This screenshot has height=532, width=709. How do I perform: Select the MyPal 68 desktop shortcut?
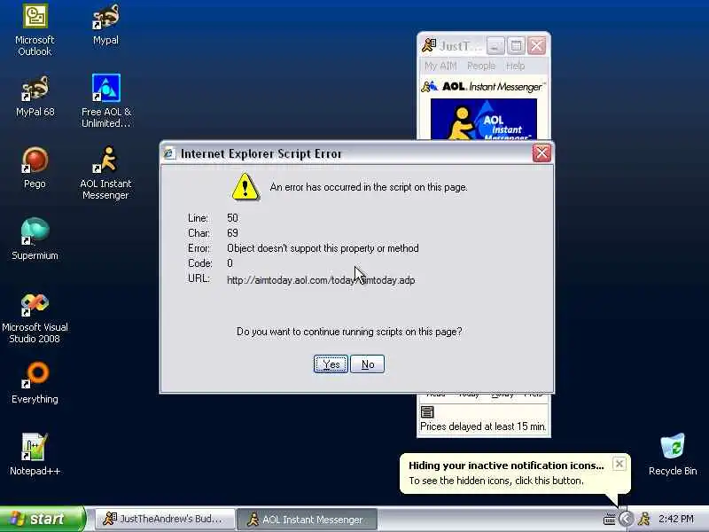(x=35, y=97)
